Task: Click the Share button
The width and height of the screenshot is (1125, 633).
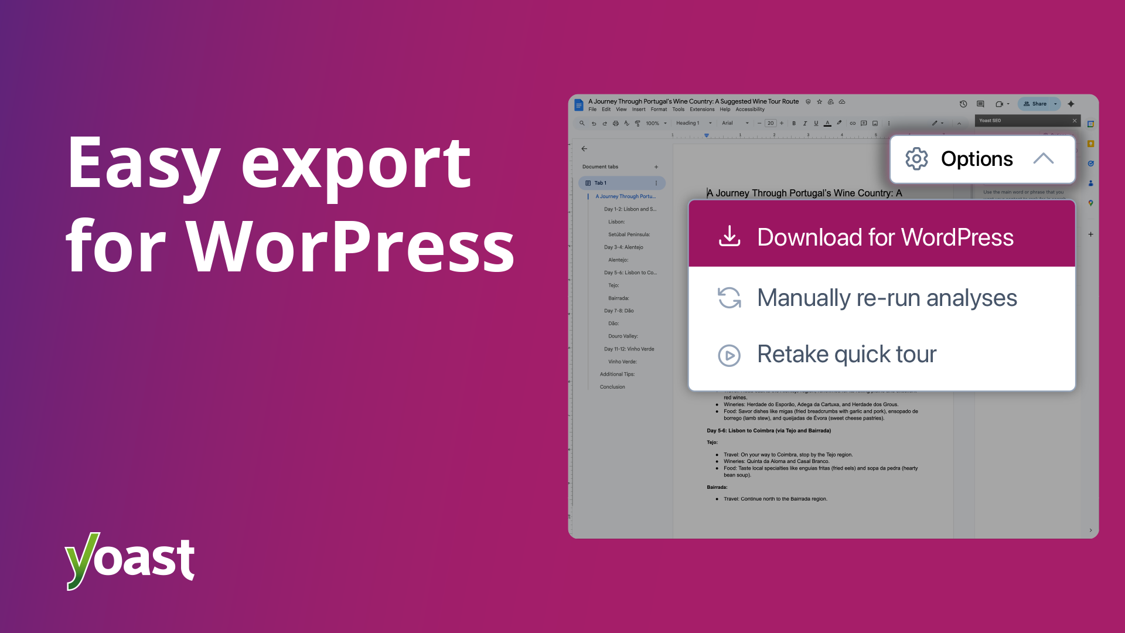Action: (x=1035, y=104)
